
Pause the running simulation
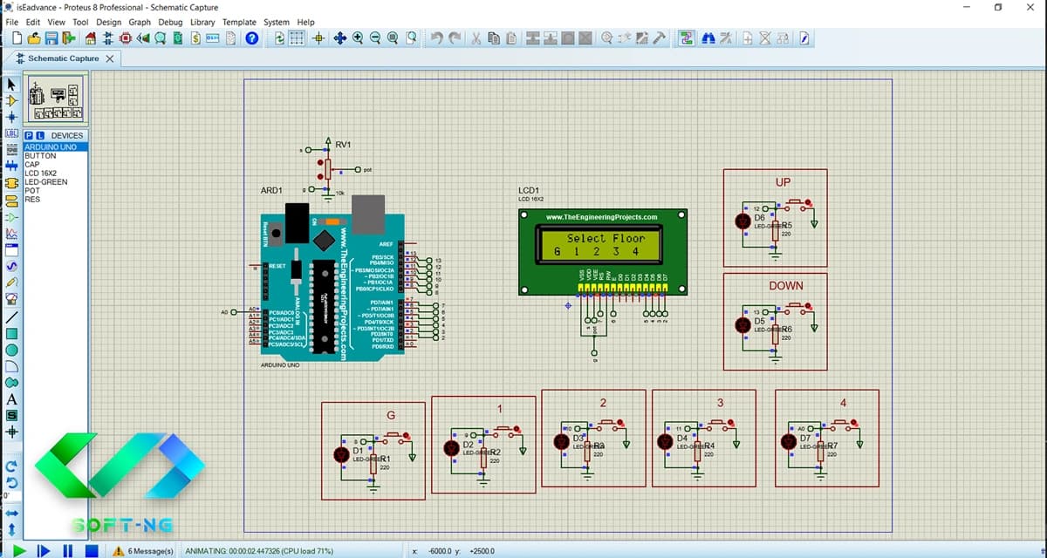pos(67,550)
